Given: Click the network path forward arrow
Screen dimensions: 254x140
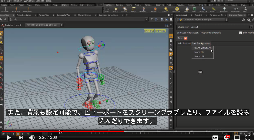Looking at the screenshot, I should click(x=5, y=19).
